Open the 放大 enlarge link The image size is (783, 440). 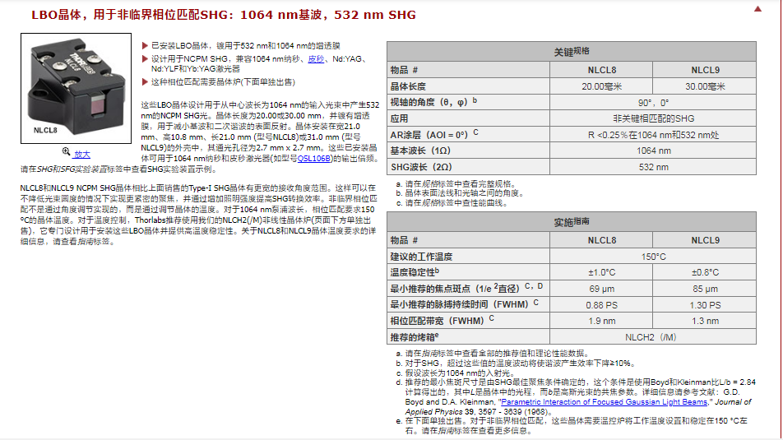(x=82, y=154)
